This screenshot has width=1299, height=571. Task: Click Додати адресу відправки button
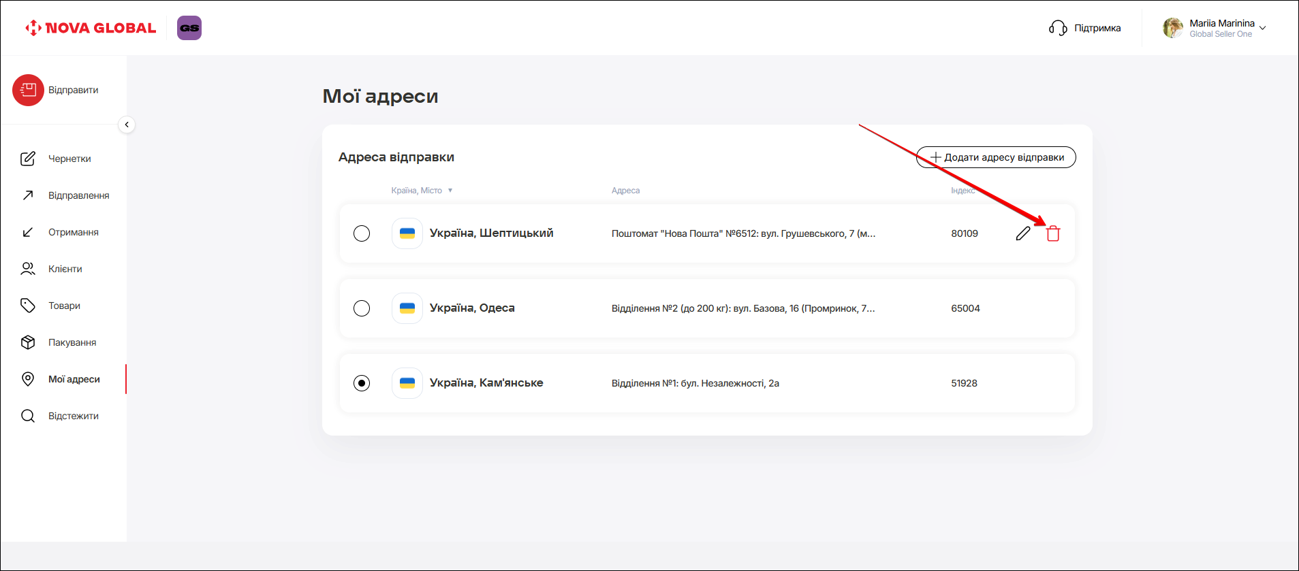click(996, 157)
